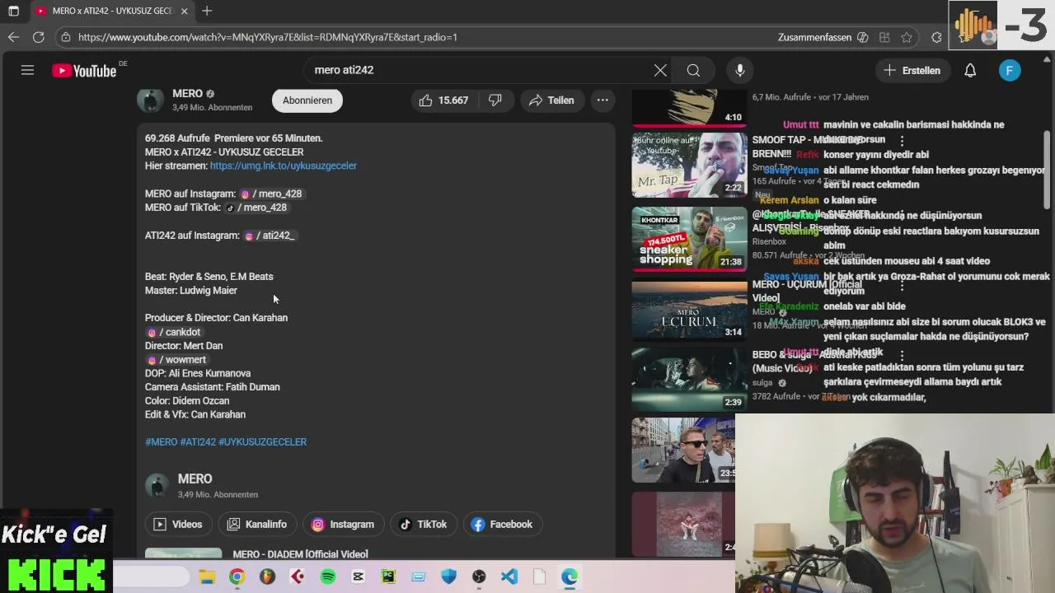This screenshot has height=593, width=1055.
Task: Open Spotify from the taskbar
Action: coord(328,577)
